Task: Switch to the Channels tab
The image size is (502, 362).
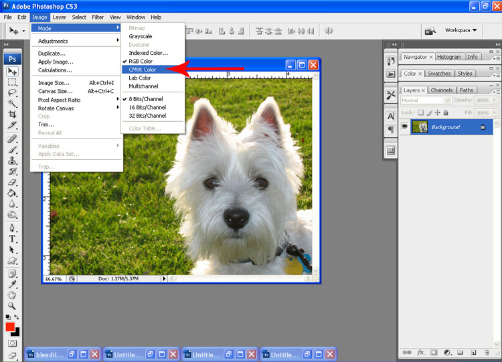Action: pos(442,90)
